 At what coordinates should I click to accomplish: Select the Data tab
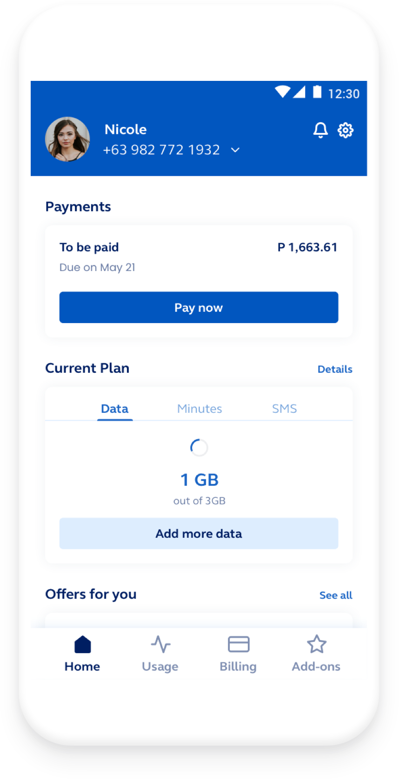114,409
